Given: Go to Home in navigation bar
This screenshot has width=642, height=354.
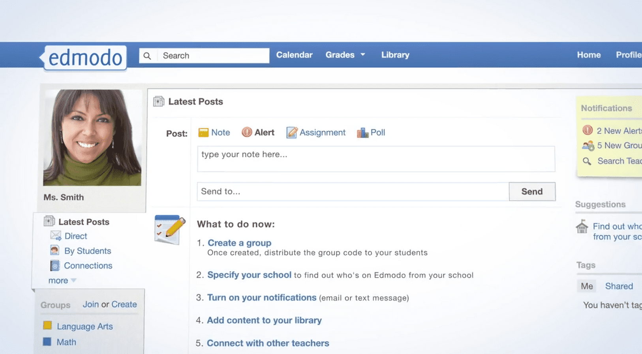Looking at the screenshot, I should point(589,55).
